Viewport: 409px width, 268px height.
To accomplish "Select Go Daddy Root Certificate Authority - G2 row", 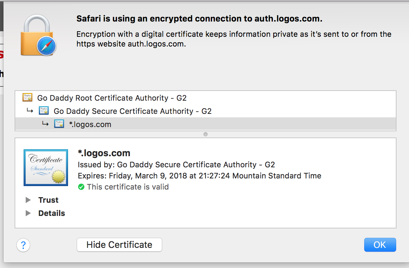I will [x=206, y=98].
